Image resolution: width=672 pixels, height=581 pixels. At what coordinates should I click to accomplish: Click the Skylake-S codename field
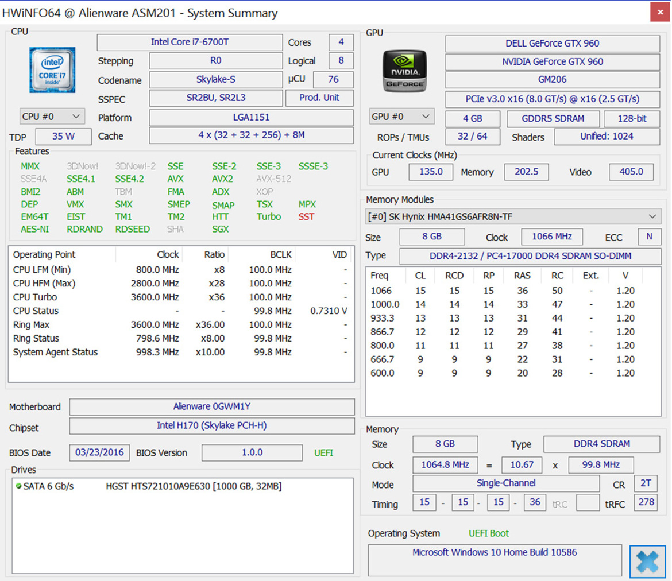tap(215, 80)
